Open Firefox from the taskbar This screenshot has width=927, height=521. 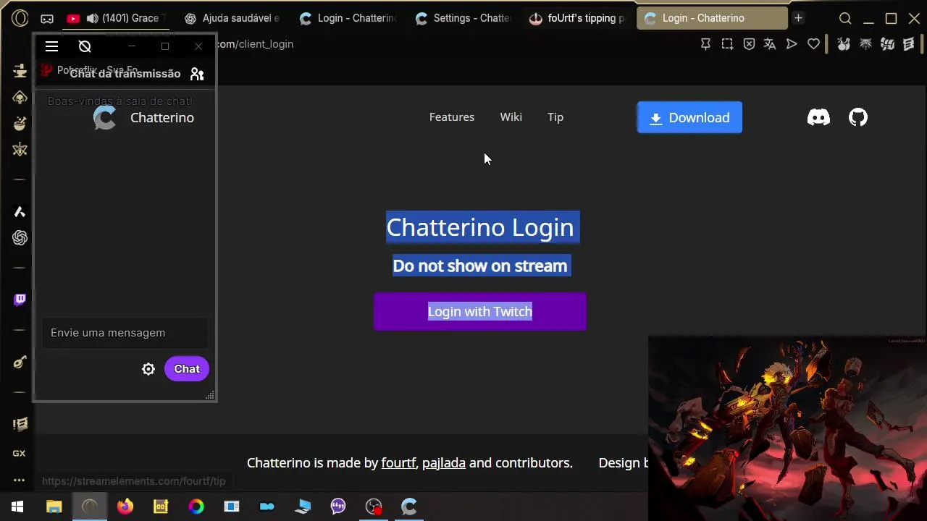click(x=125, y=507)
